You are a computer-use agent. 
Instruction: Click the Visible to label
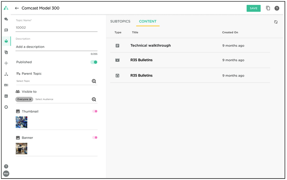(29, 92)
